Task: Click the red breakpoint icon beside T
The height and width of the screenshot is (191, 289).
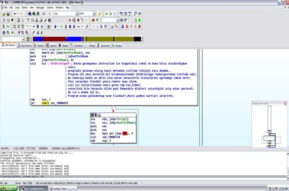Action: pos(93,20)
